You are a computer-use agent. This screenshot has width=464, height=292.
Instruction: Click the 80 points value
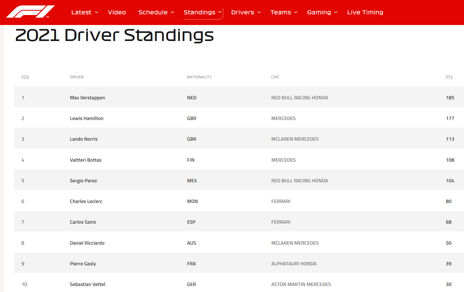click(449, 201)
